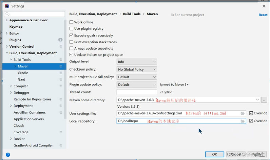Enable Print exception stack traces
The width and height of the screenshot is (270, 160).
[x=71, y=42]
